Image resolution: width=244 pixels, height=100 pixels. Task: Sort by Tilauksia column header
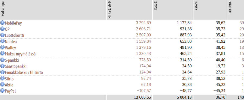tap(230, 8)
